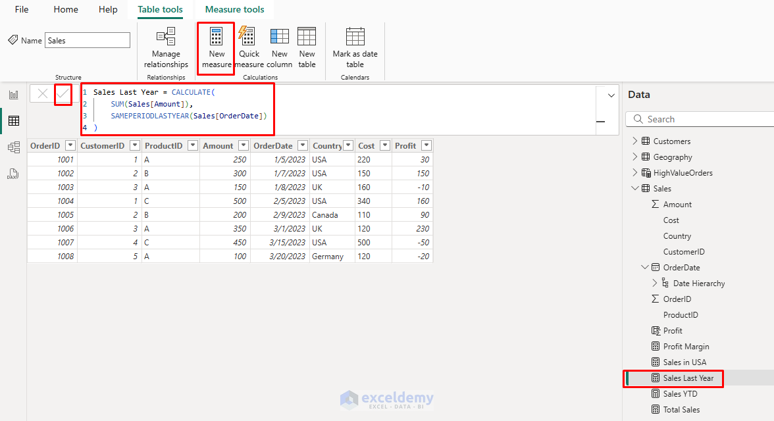The width and height of the screenshot is (774, 421).
Task: Expand the Geography table
Action: (x=634, y=157)
